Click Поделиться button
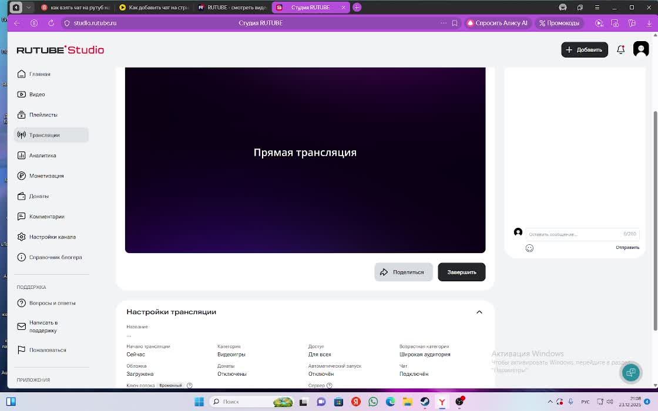The height and width of the screenshot is (411, 658). (403, 272)
